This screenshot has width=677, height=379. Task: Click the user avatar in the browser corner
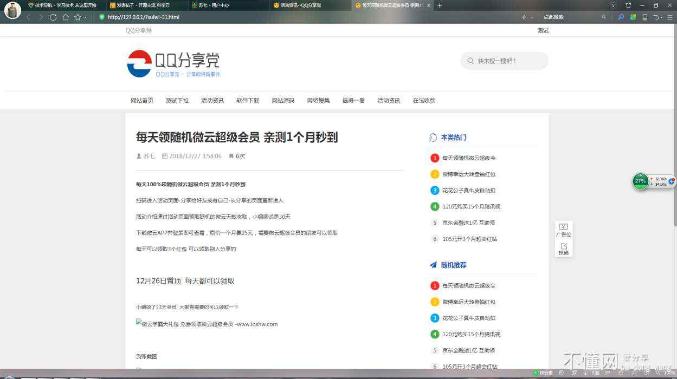[x=12, y=10]
